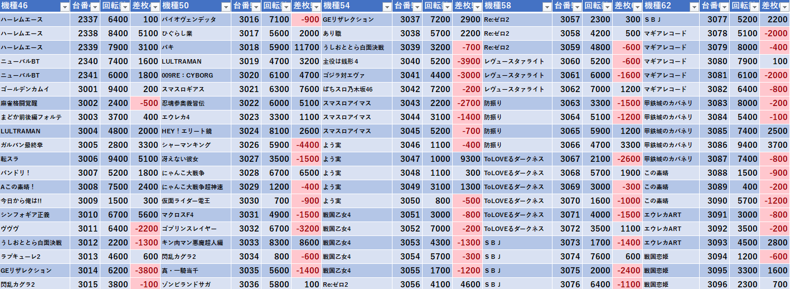Select cell ゴジラ対エヴァ
This screenshot has height=289, width=790.
pyautogui.click(x=357, y=75)
